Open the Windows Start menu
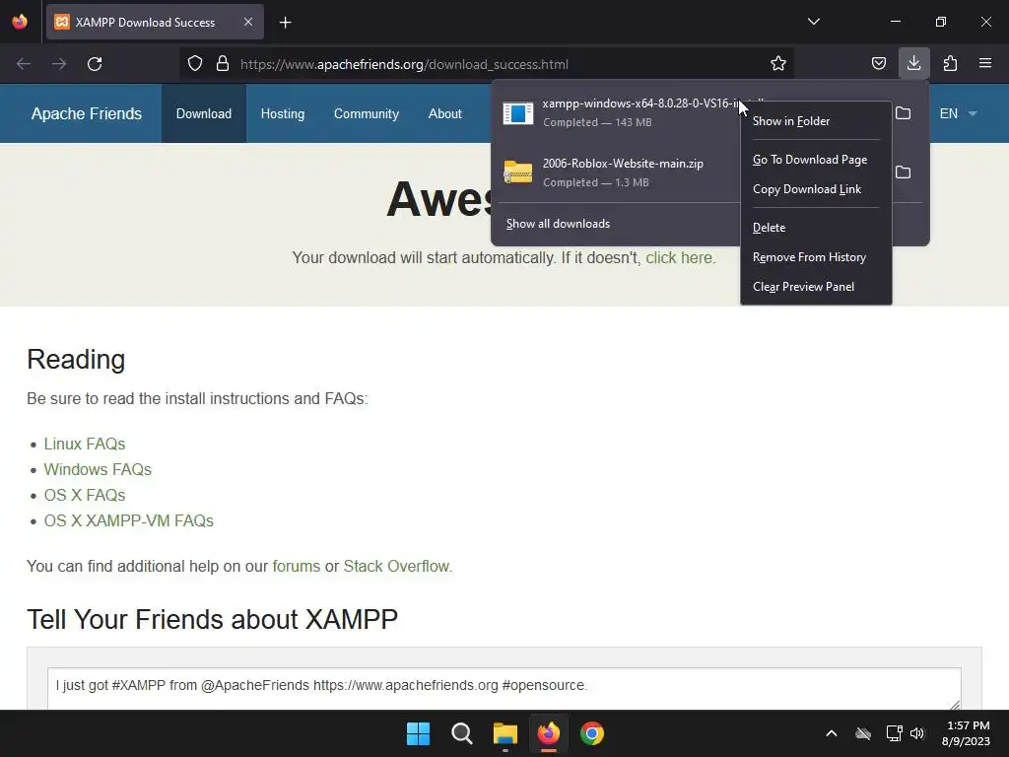The width and height of the screenshot is (1009, 757). point(418,733)
